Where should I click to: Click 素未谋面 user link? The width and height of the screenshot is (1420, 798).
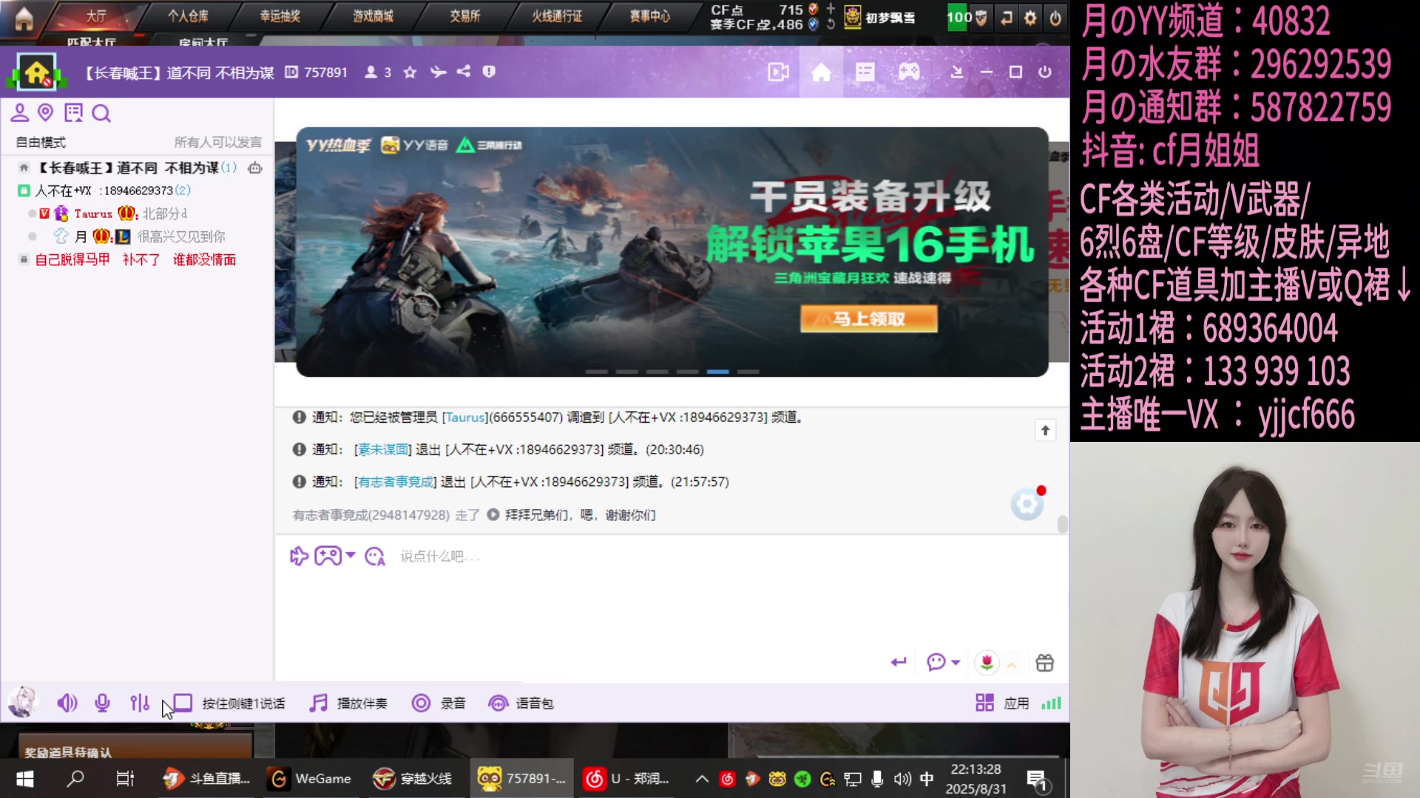tap(383, 449)
